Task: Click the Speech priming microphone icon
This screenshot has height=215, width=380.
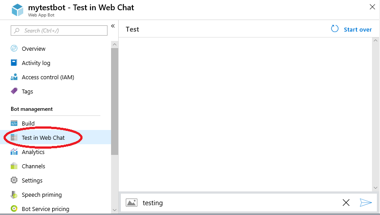Action: [14, 195]
